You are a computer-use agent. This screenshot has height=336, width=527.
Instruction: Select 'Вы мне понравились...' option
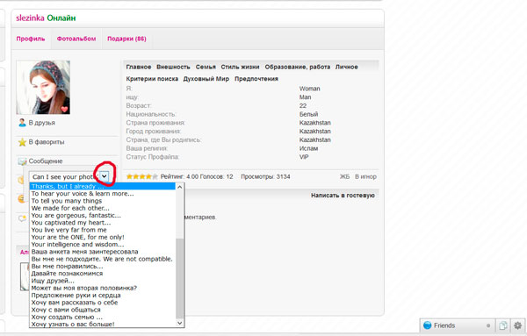pyautogui.click(x=103, y=266)
